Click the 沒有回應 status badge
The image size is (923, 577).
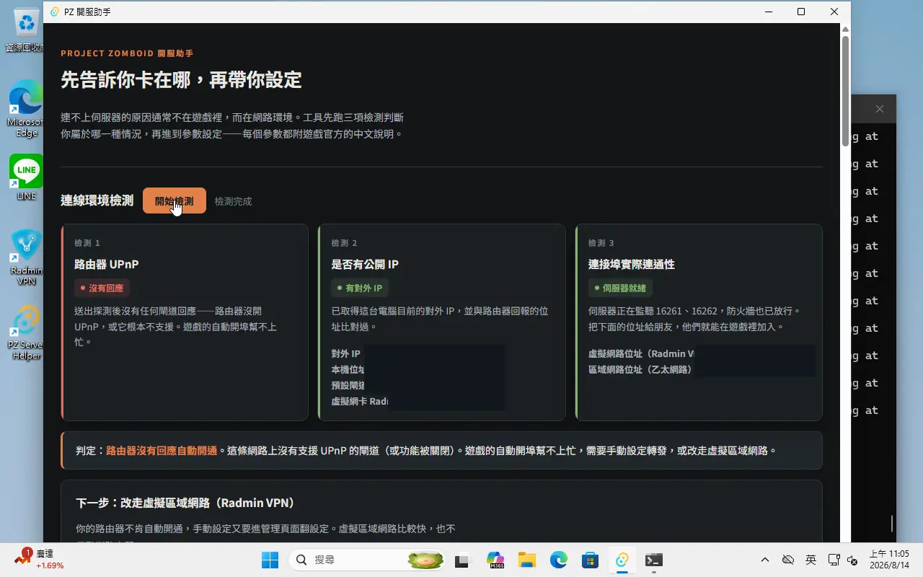pos(102,288)
